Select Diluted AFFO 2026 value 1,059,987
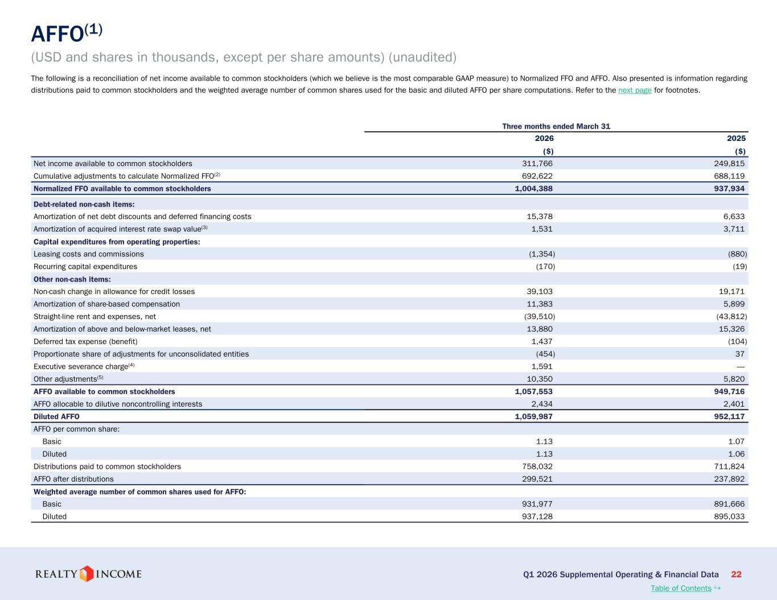Screen dimensions: 777x600 (534, 417)
